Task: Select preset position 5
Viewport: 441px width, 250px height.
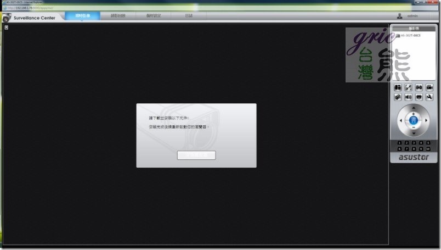Action: pyautogui.click(x=428, y=143)
